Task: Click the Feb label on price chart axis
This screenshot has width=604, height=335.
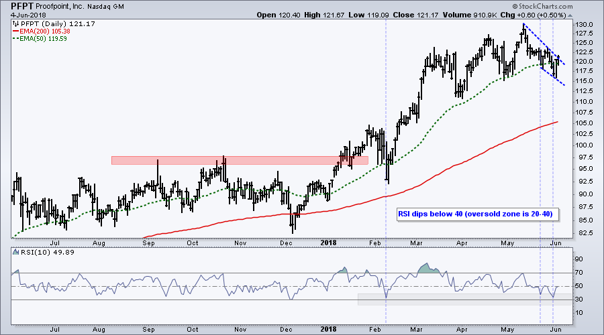Action: tap(374, 243)
